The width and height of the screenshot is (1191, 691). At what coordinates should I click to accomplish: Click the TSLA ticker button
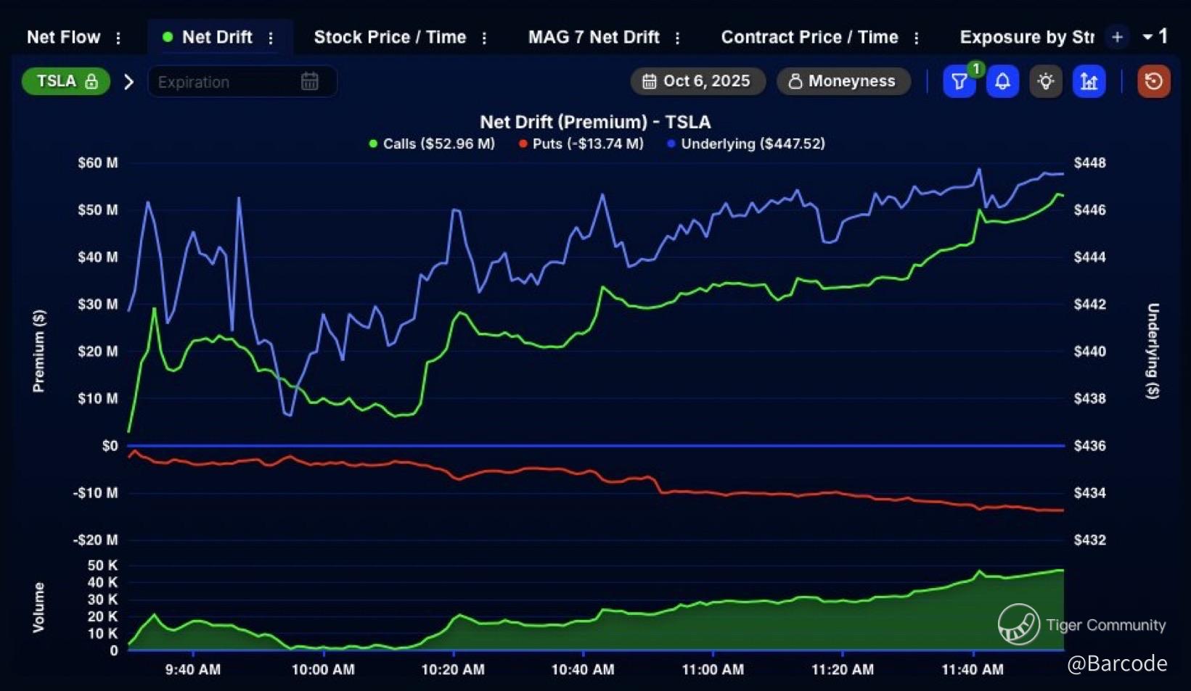[65, 81]
